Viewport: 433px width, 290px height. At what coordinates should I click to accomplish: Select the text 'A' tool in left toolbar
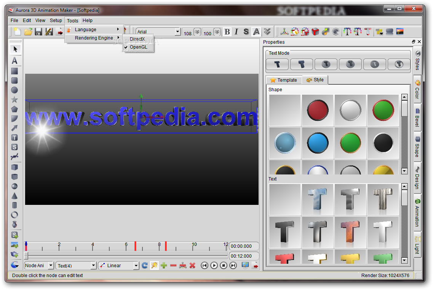click(14, 60)
